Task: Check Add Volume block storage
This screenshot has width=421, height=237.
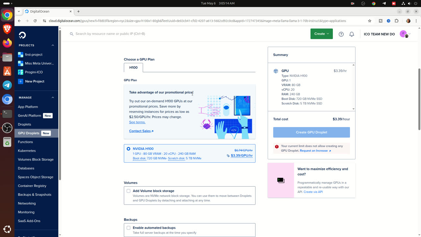Action: 129,191
